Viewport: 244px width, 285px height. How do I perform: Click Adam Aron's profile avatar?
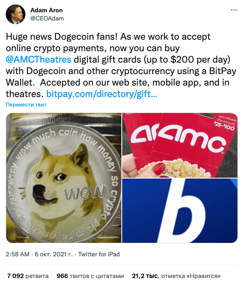[16, 14]
